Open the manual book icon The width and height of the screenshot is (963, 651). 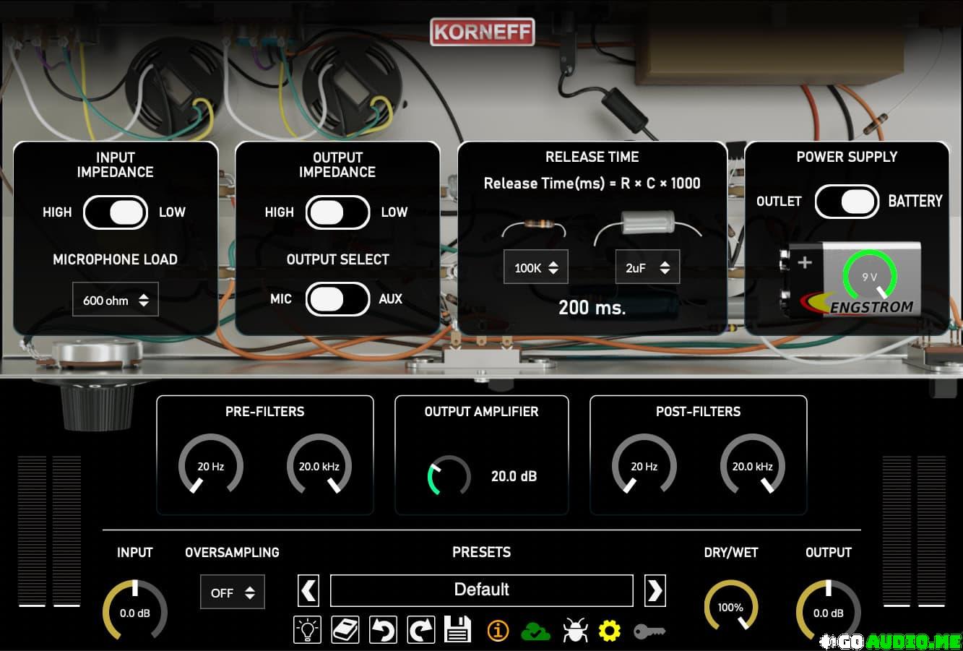tap(345, 629)
